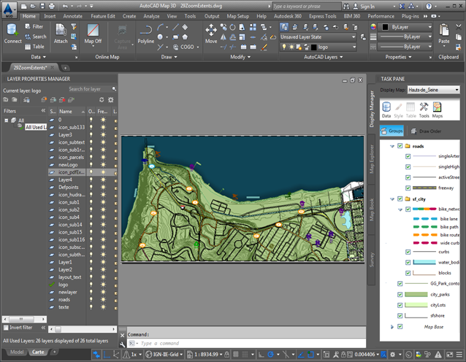Click the Paste clipboard icon

tap(444, 33)
